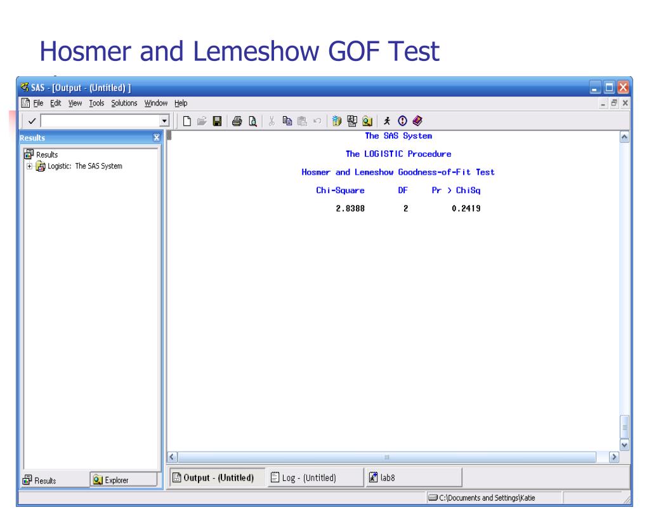Image resolution: width=649 pixels, height=524 pixels.
Task: Click the New document toolbar icon
Action: 187,121
